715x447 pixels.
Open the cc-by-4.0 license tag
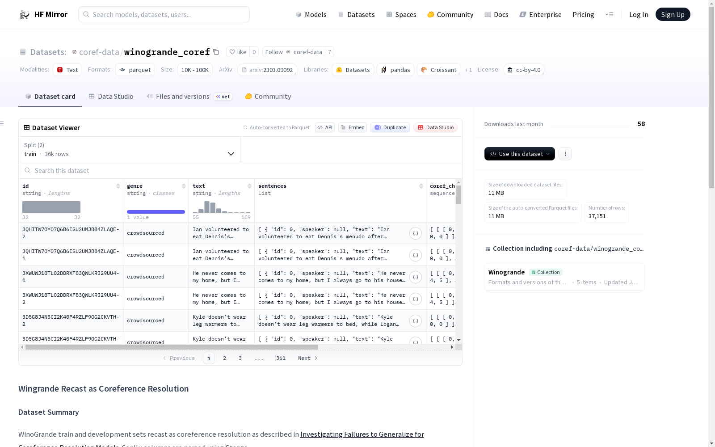pyautogui.click(x=524, y=70)
